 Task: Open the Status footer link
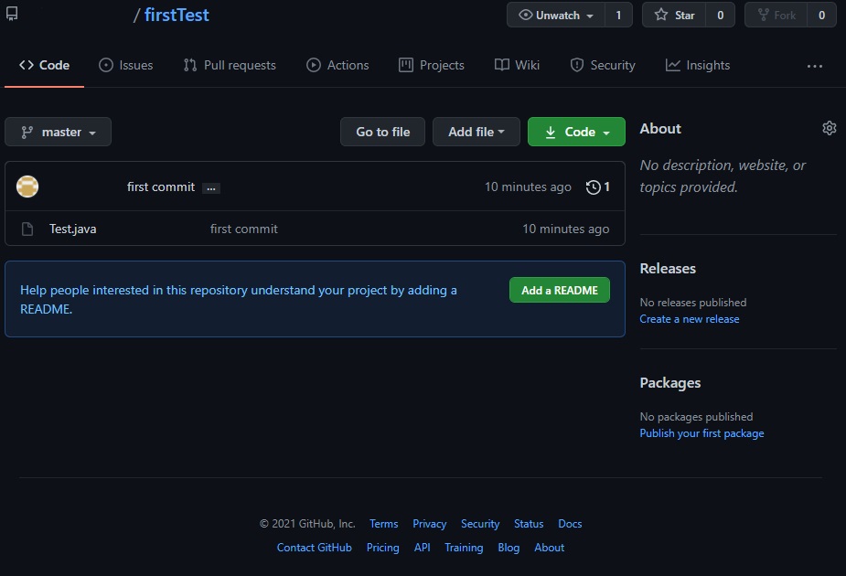click(x=529, y=524)
